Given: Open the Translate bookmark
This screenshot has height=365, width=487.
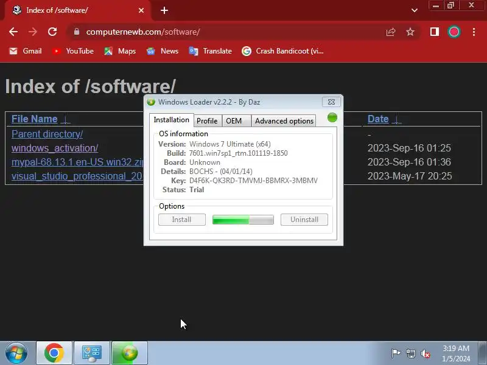Looking at the screenshot, I should (210, 51).
